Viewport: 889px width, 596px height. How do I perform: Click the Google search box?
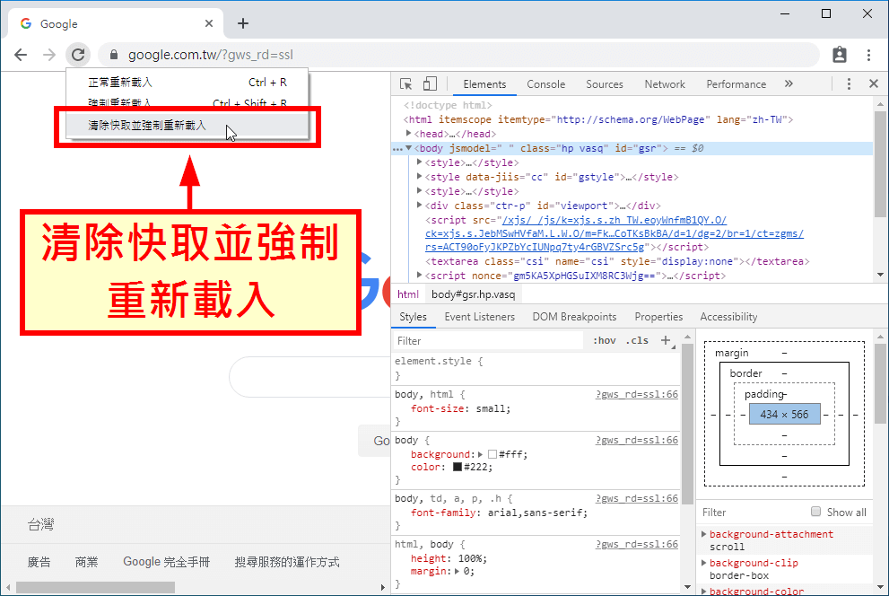tap(309, 377)
